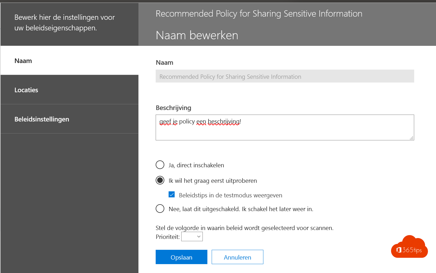Click into the Beschrijving text area

(x=285, y=127)
